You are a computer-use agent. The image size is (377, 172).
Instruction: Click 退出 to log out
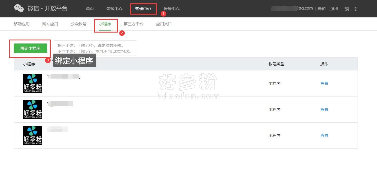[x=334, y=9]
